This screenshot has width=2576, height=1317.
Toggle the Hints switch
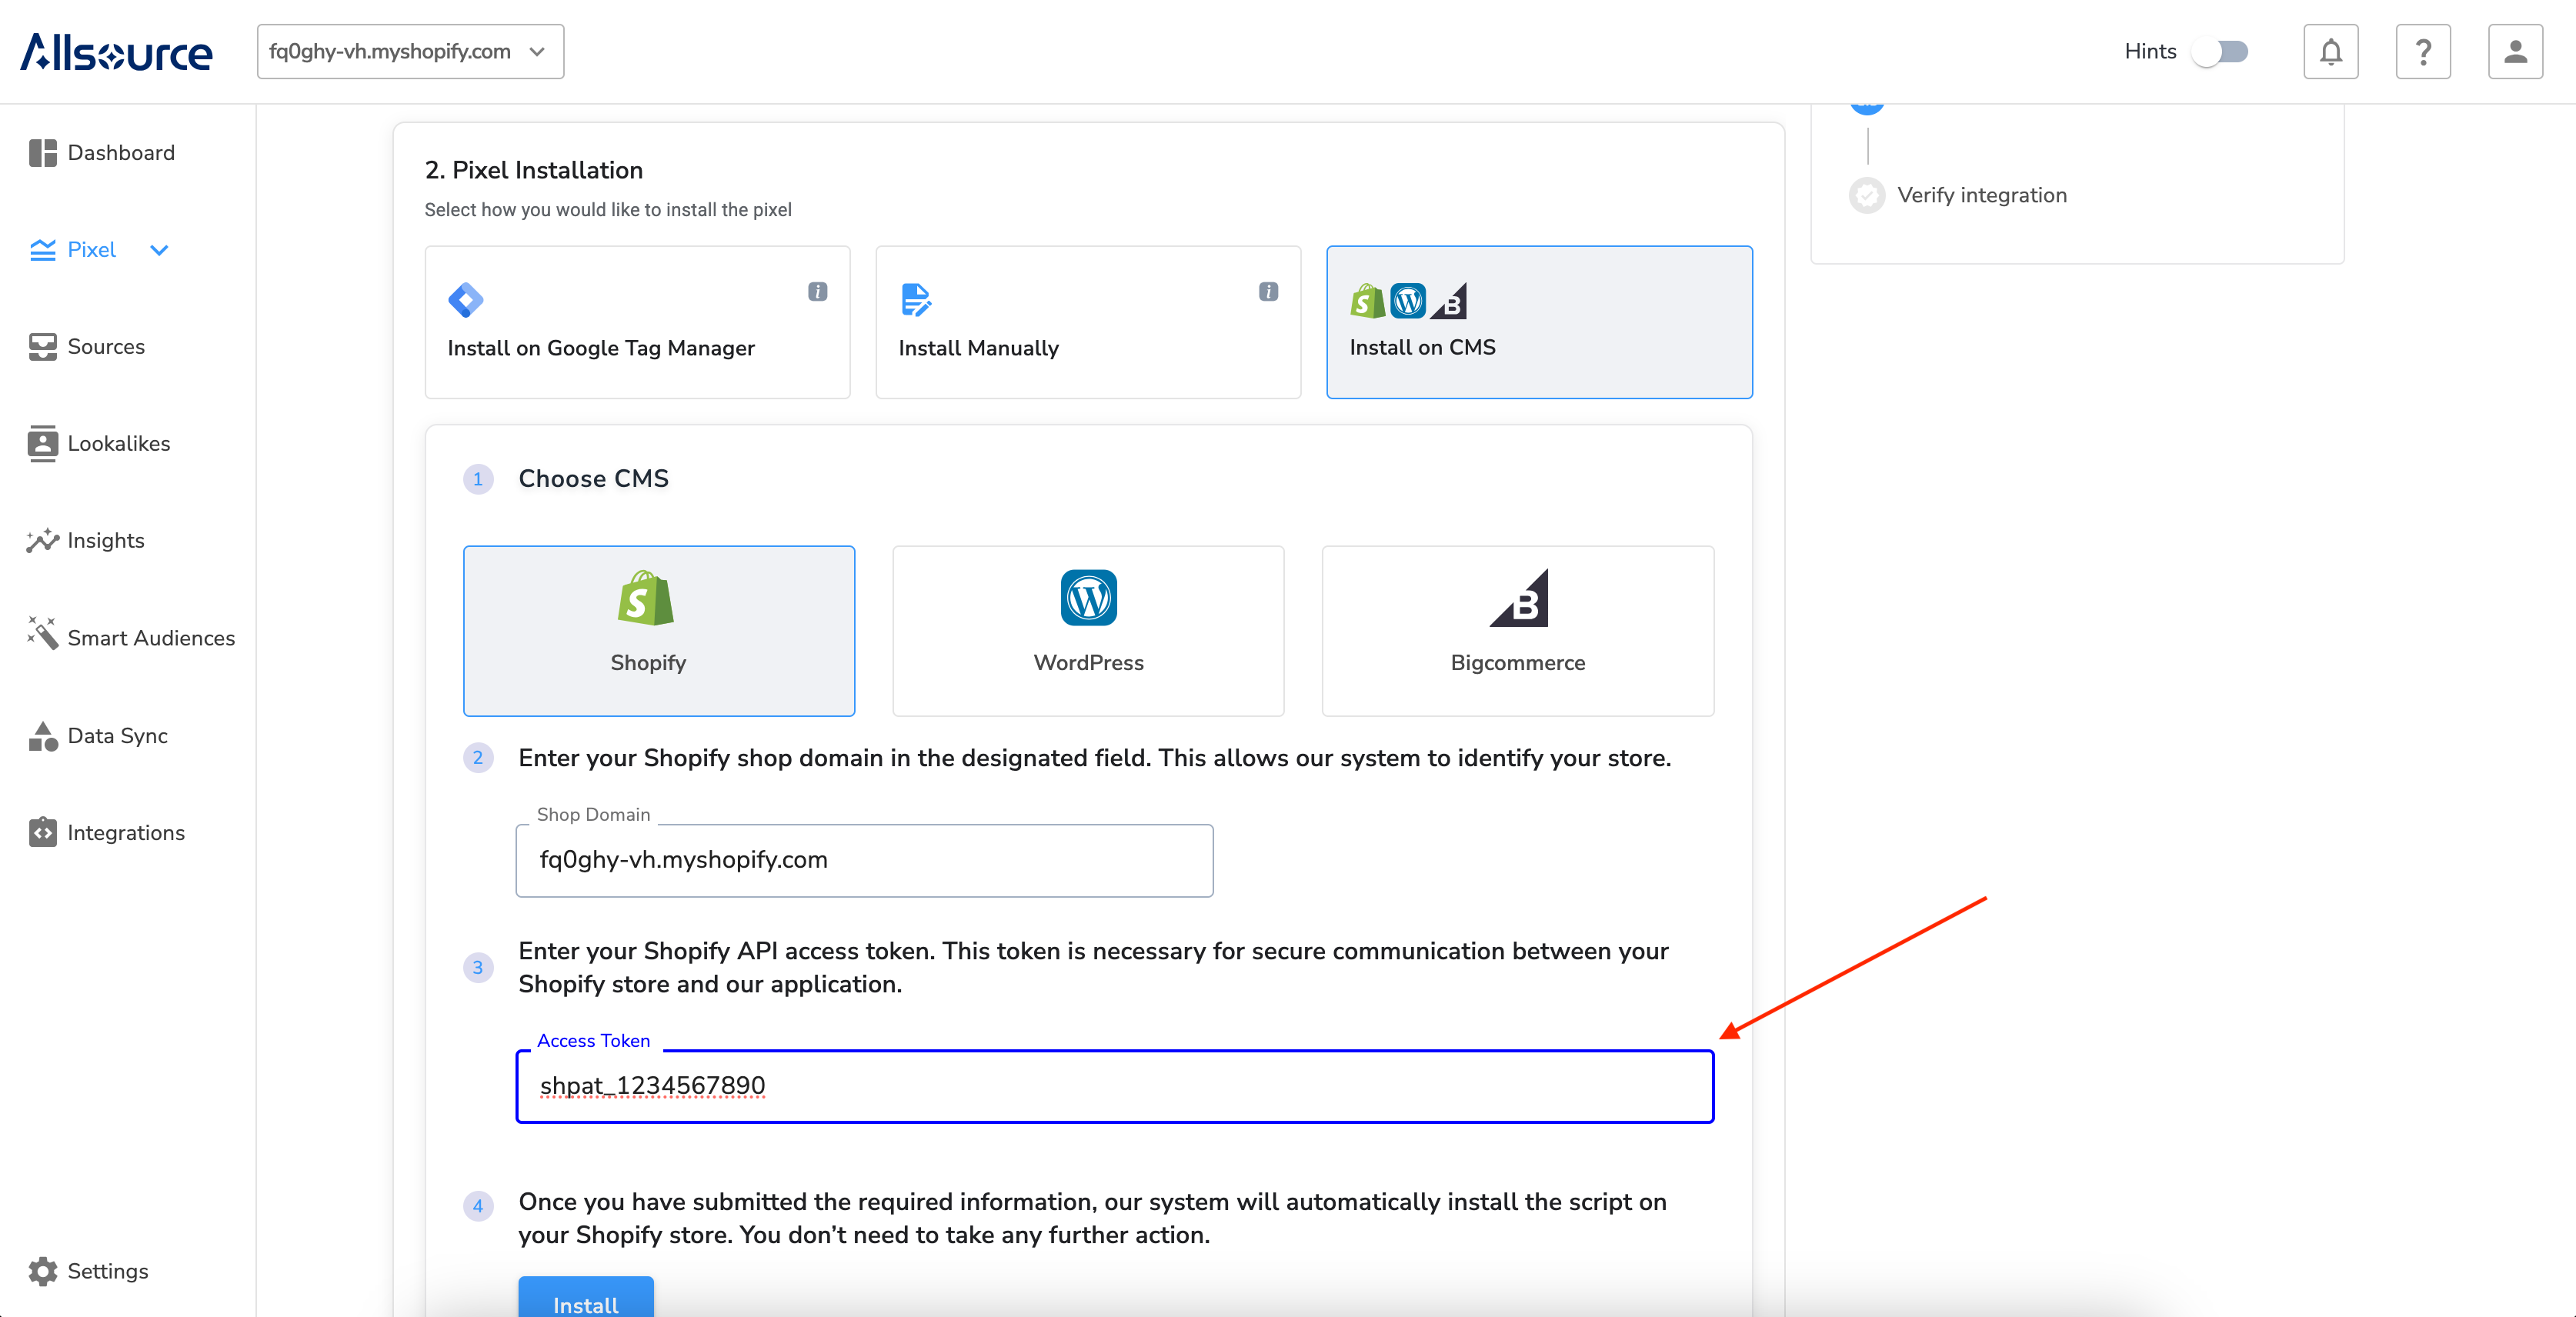coord(2219,51)
